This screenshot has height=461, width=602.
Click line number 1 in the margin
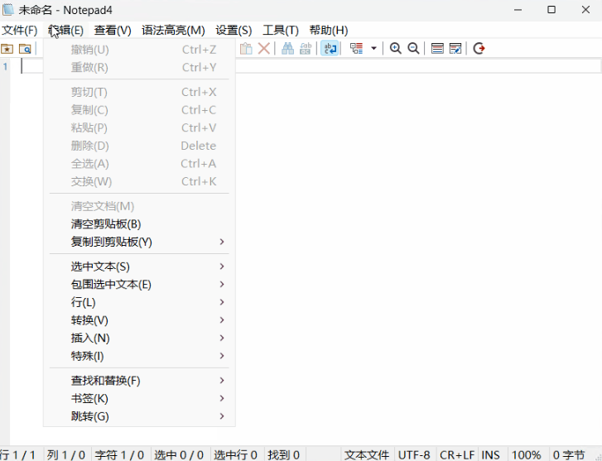pos(5,66)
